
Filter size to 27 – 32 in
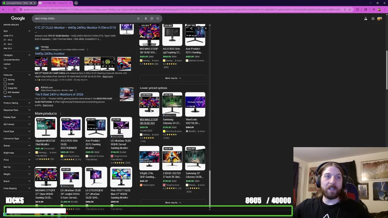8,40
